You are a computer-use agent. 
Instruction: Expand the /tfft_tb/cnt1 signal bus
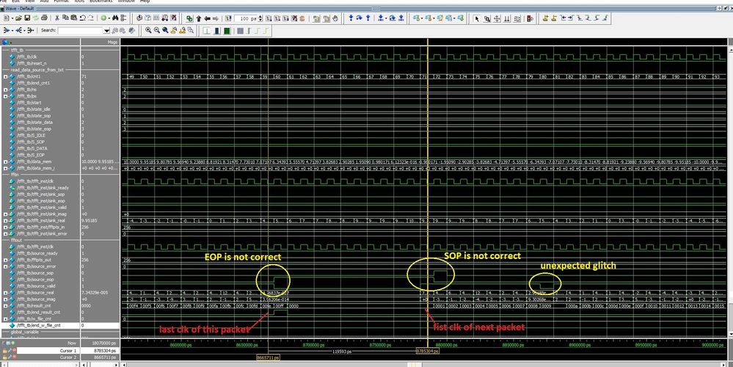[x=5, y=76]
